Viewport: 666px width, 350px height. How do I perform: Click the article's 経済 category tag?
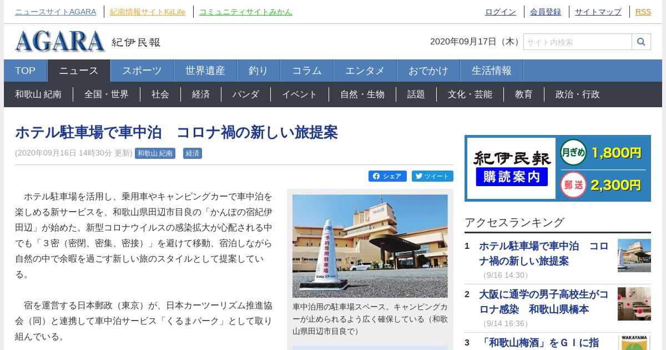193,153
